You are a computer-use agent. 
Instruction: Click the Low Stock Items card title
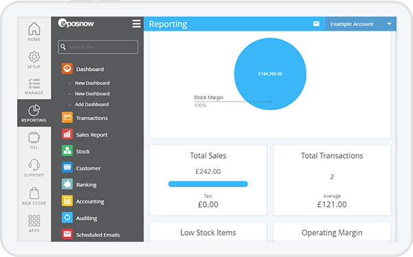point(208,232)
